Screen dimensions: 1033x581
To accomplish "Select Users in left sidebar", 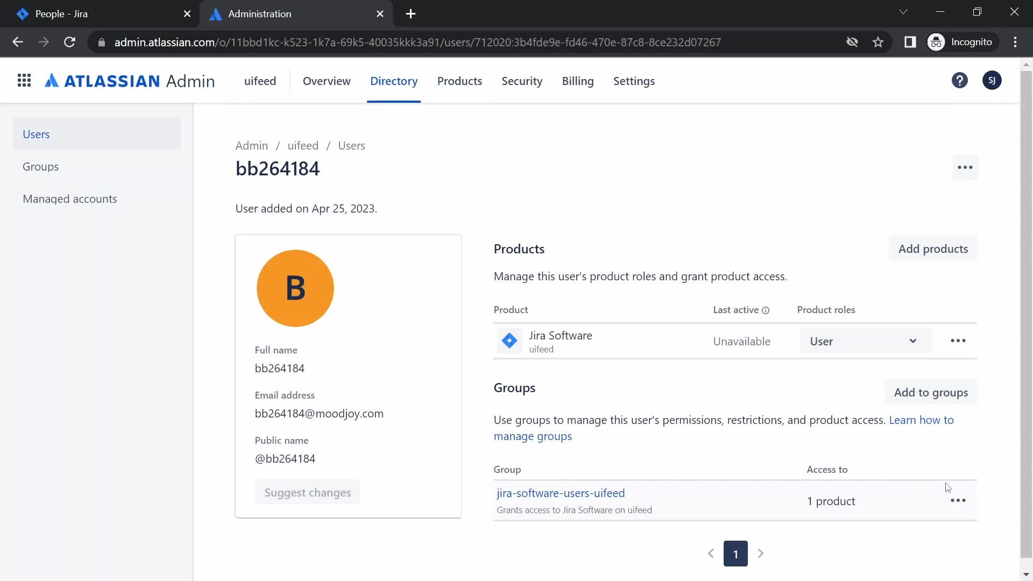I will [x=97, y=134].
